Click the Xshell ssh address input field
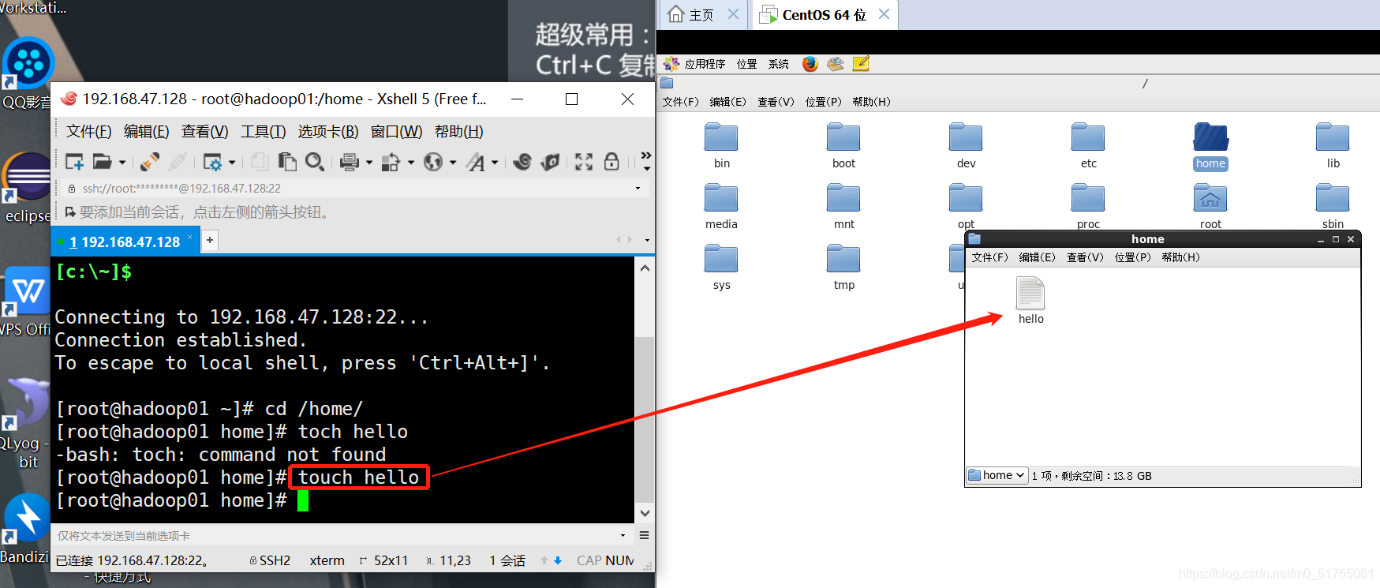The width and height of the screenshot is (1380, 588). click(354, 188)
